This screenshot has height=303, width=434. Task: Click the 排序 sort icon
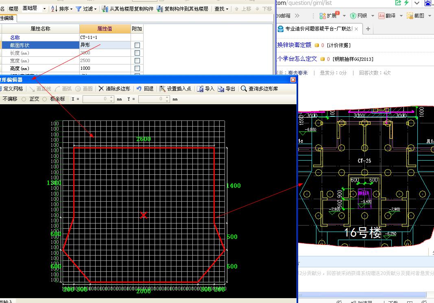pos(53,9)
